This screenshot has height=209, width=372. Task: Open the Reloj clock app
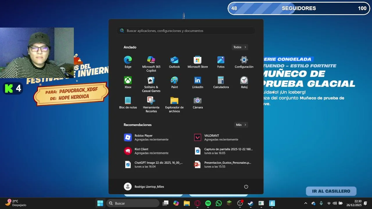tap(244, 83)
